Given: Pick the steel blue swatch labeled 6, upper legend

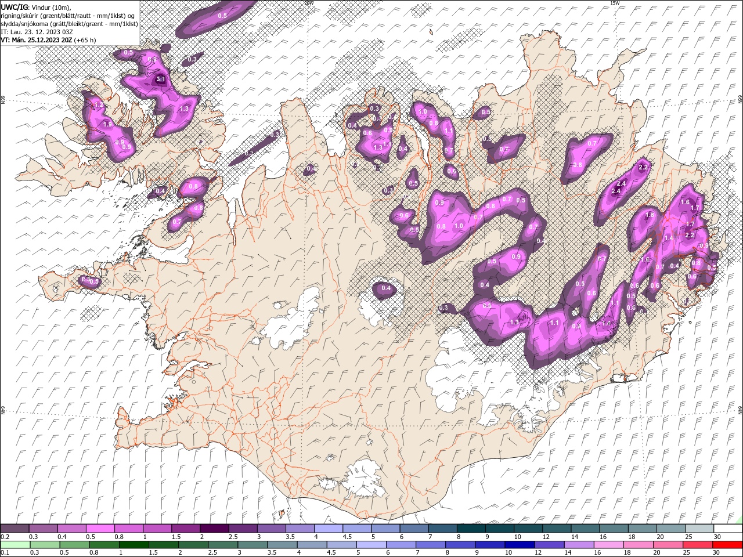Looking at the screenshot, I should coord(413,529).
